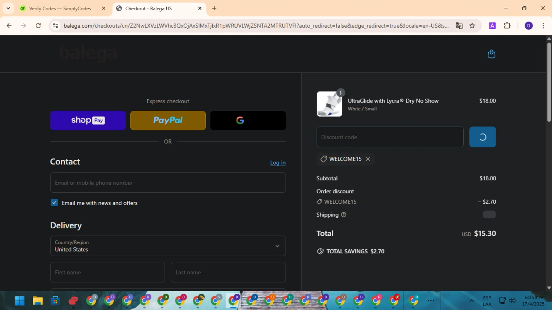This screenshot has height=310, width=552.
Task: Show shipping info help icon
Action: click(344, 215)
